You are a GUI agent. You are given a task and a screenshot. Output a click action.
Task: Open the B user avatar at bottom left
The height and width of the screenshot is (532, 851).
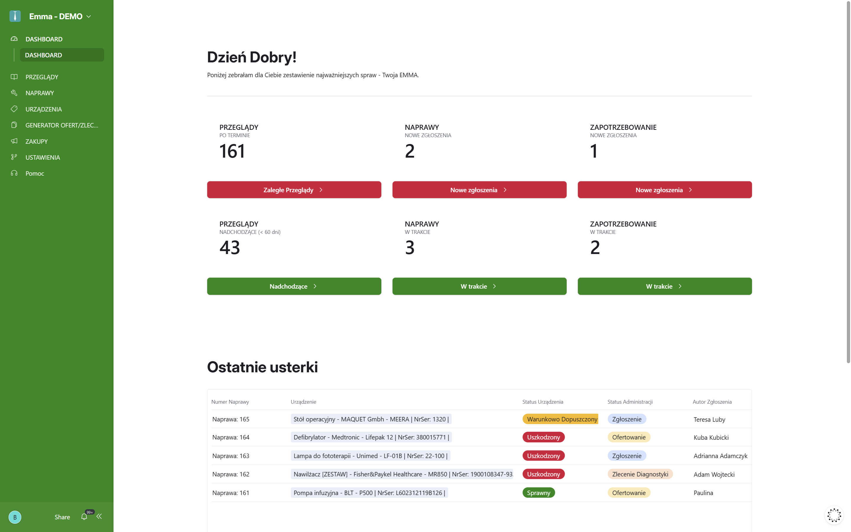[15, 517]
